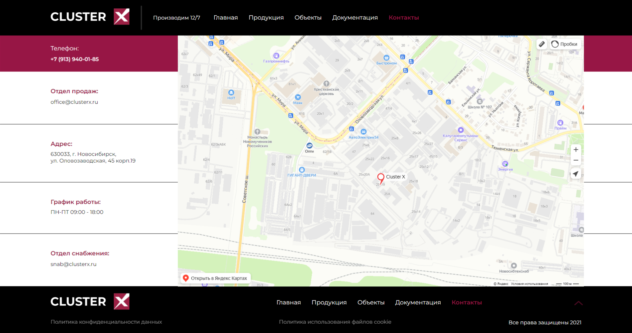Screen dimensions: 632x333
Task: Toggle Пробки traffic layer on map
Action: 565,44
